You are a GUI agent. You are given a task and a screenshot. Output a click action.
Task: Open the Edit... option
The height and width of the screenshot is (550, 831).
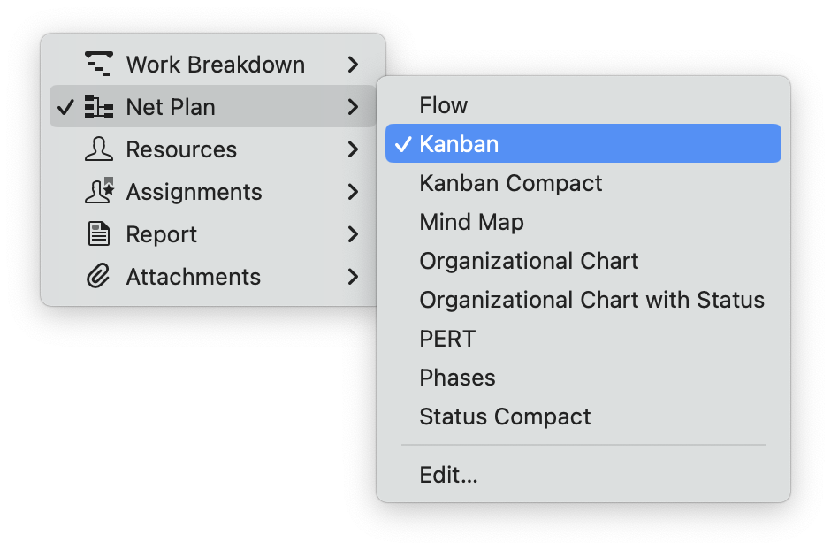[x=449, y=475]
